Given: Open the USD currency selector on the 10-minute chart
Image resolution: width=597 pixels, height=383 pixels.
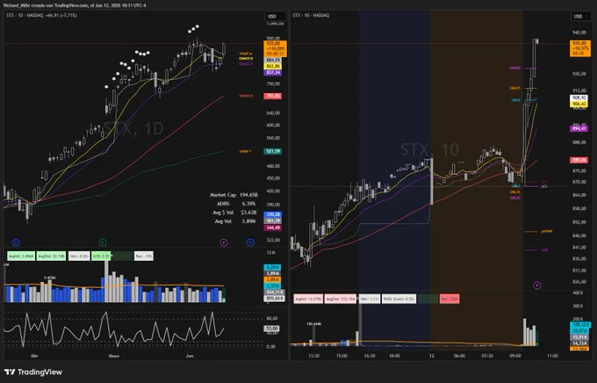Looking at the screenshot, I should [x=580, y=17].
